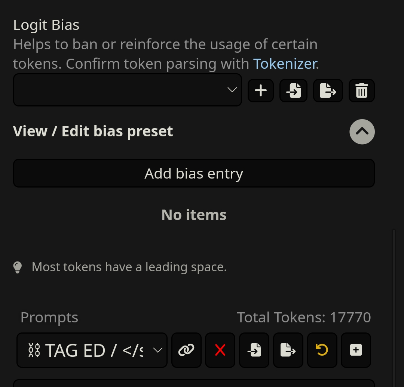Image resolution: width=404 pixels, height=387 pixels.
Task: Add a new prompt with plus square icon
Action: click(356, 350)
